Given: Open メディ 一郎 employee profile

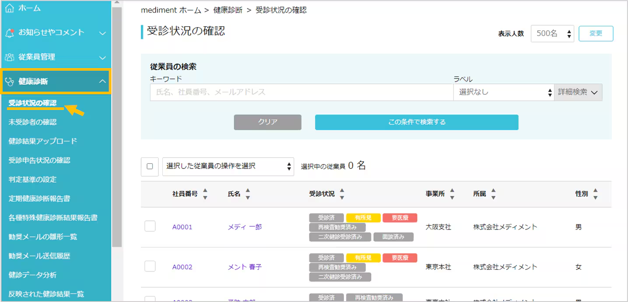Looking at the screenshot, I should 245,227.
